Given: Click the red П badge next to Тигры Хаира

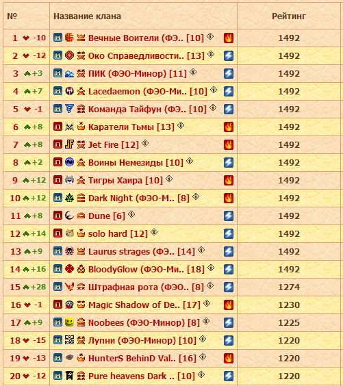Looking at the screenshot, I should 58,180.
